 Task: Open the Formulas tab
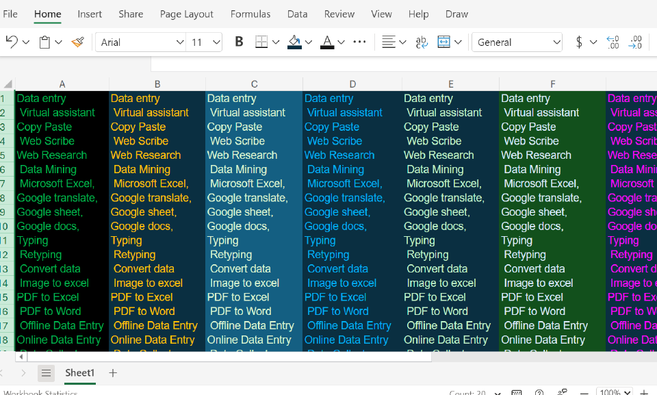250,14
